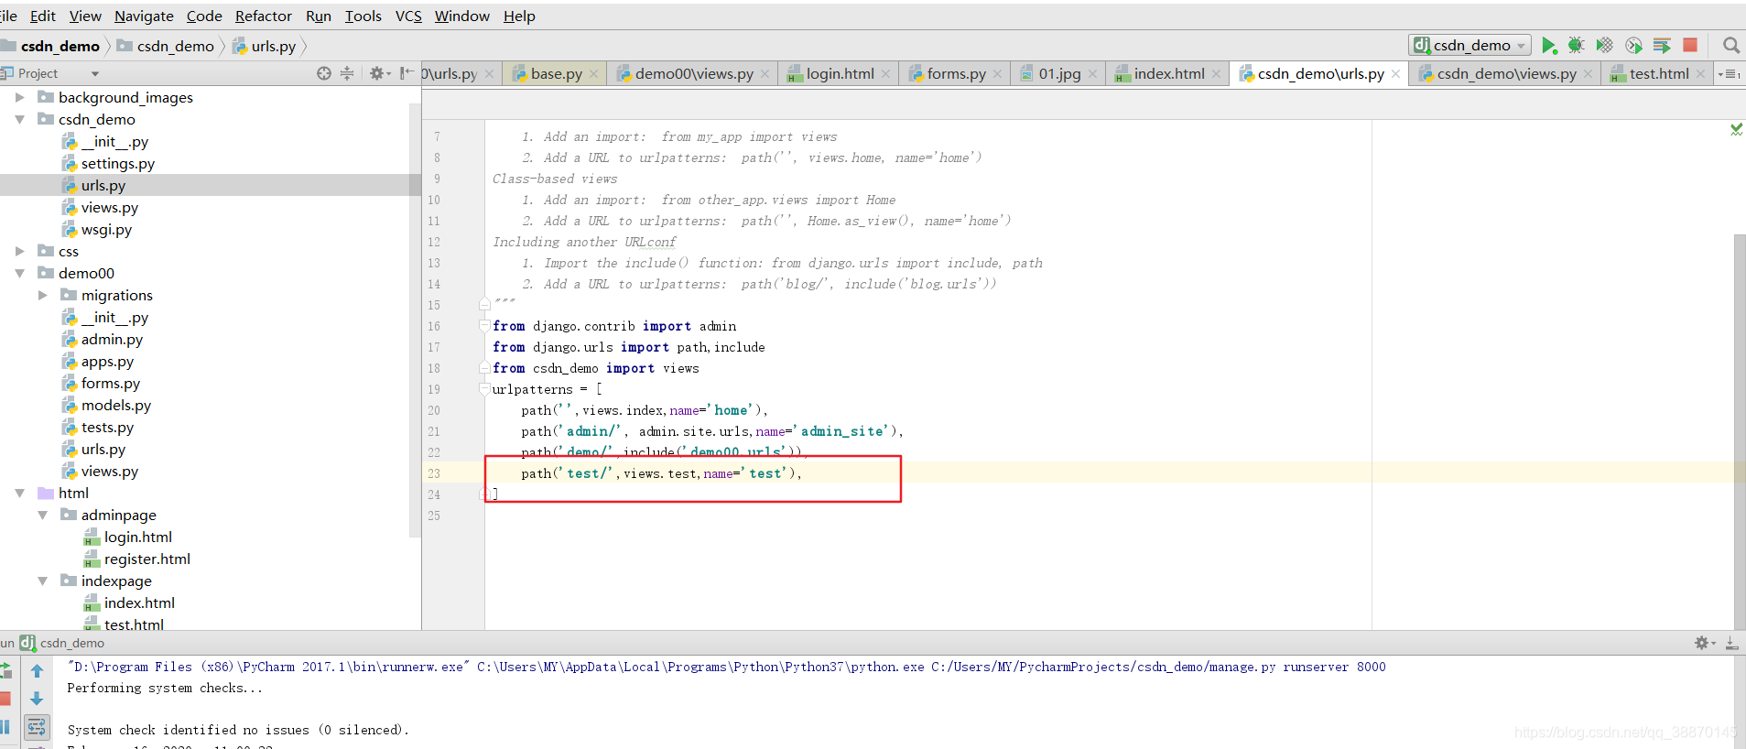Stop process in Run panel sidebar
Image resolution: width=1746 pixels, height=749 pixels.
click(x=5, y=699)
